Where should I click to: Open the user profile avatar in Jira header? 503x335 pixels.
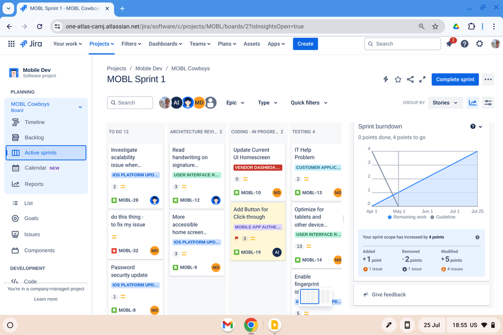click(495, 44)
